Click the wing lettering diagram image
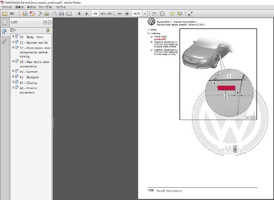Image resolution: width=274 pixels, height=200 pixels. tap(218, 74)
